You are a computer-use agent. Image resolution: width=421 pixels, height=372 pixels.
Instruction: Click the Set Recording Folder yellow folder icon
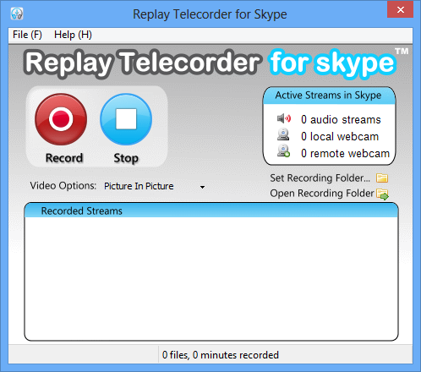click(x=382, y=178)
